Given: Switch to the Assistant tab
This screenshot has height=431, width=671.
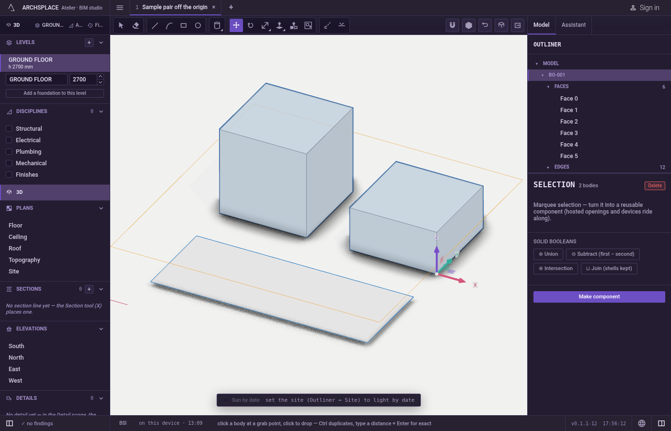Looking at the screenshot, I should point(574,25).
